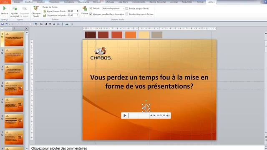The image size is (267, 150).
Task: Open the Customize Quick Access Toolbar arrow
Action: (72, 24)
